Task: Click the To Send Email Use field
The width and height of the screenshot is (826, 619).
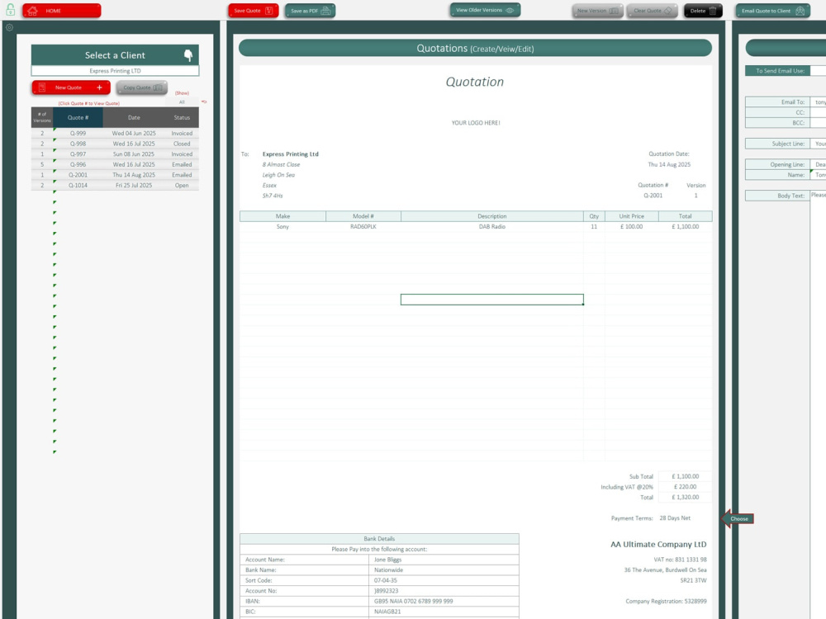Action: pos(818,70)
